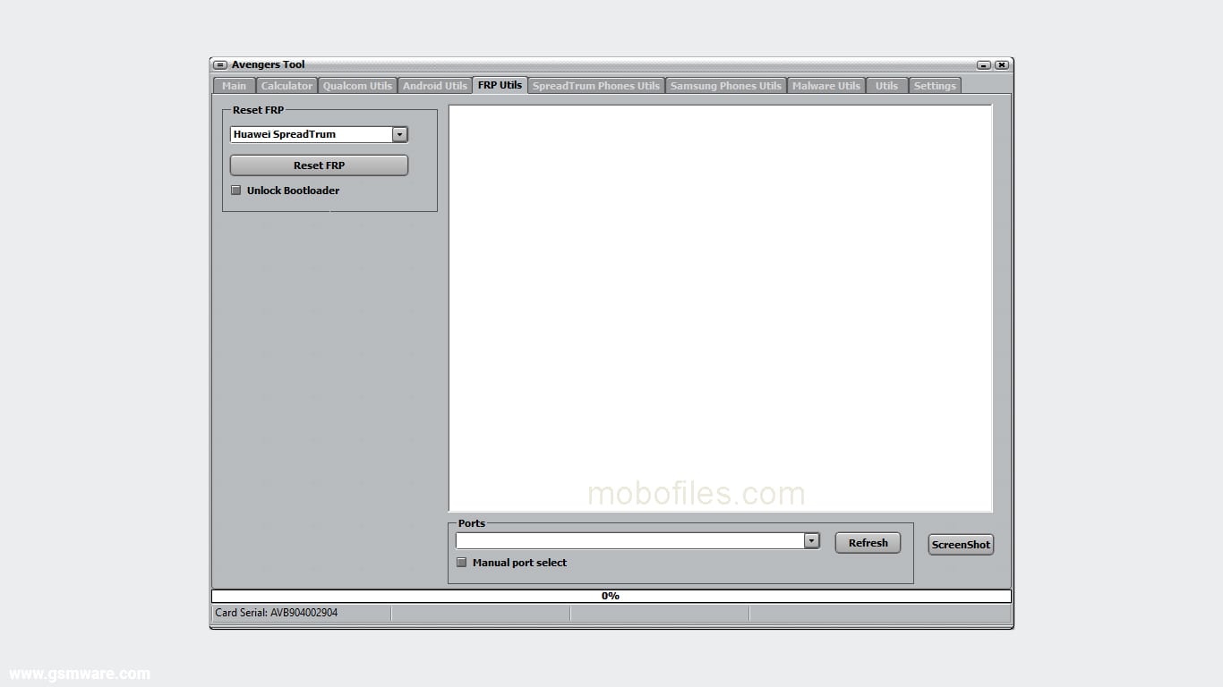Take a ScreenShot with the button
This screenshot has width=1223, height=687.
coord(961,545)
